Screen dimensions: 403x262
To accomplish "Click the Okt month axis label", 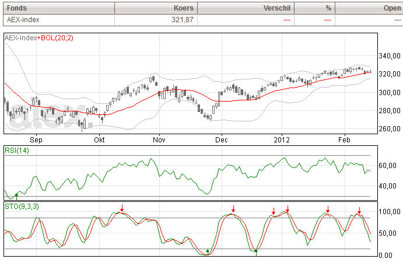I will tap(99, 140).
